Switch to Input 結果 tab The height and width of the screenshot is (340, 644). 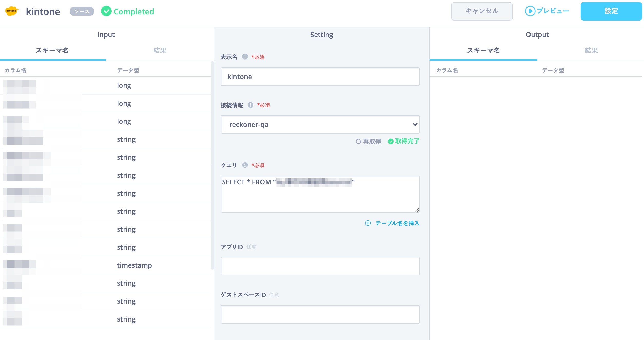160,50
